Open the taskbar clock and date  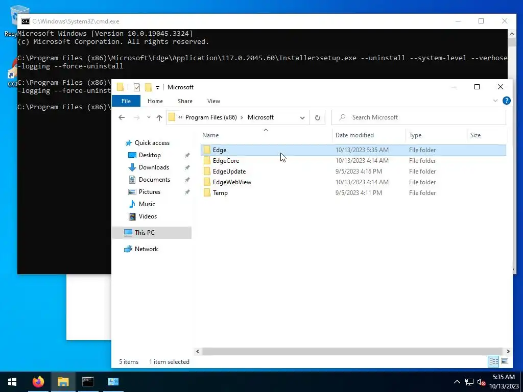(x=504, y=382)
